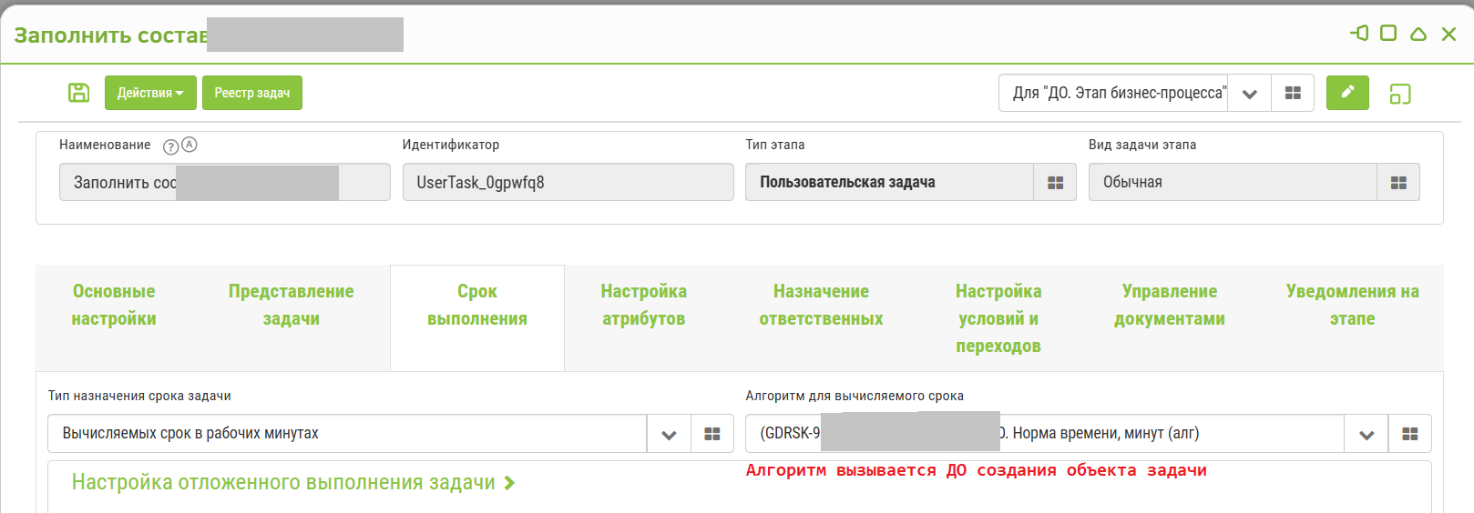Expand Тип назначения срока задачи dropdown arrow

[669, 435]
